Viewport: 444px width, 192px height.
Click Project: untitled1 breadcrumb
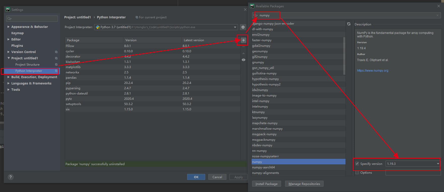point(77,17)
